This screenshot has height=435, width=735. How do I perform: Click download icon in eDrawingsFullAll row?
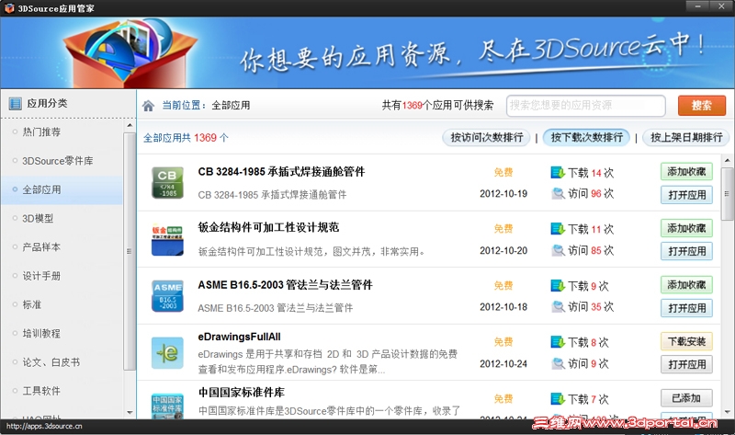(558, 341)
